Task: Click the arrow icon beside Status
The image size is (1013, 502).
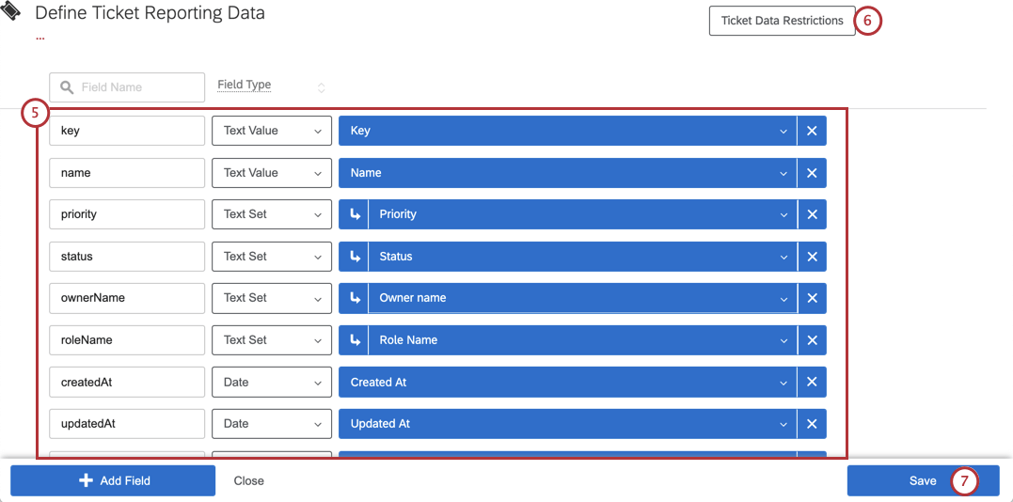Action: 354,257
